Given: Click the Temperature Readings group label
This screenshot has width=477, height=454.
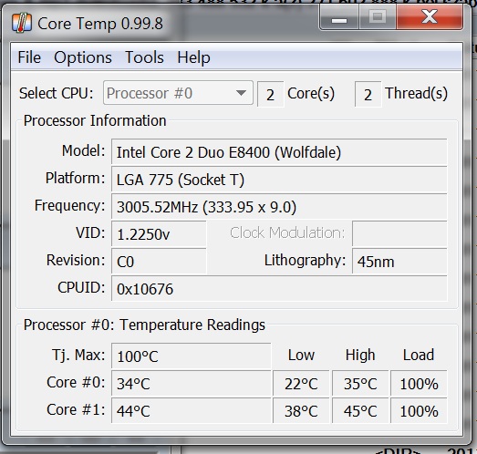Looking at the screenshot, I should [x=144, y=325].
